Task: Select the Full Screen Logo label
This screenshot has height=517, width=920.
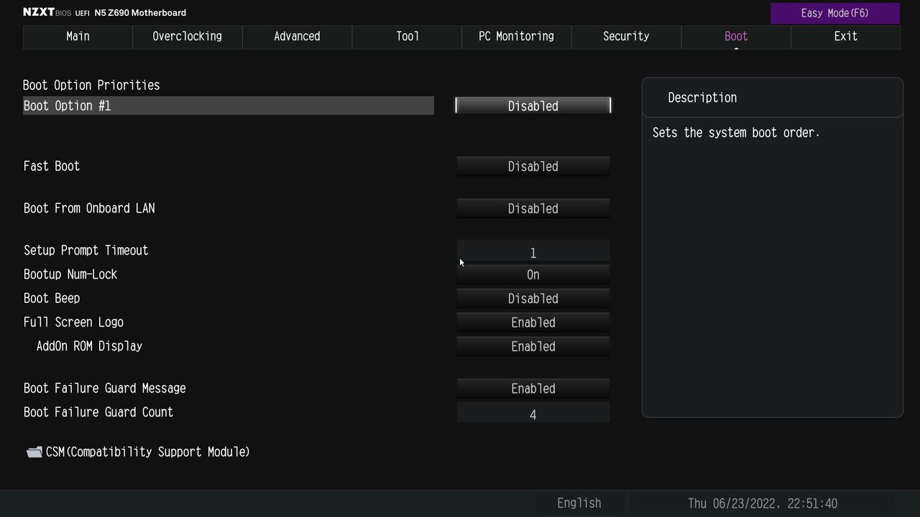Action: tap(73, 322)
